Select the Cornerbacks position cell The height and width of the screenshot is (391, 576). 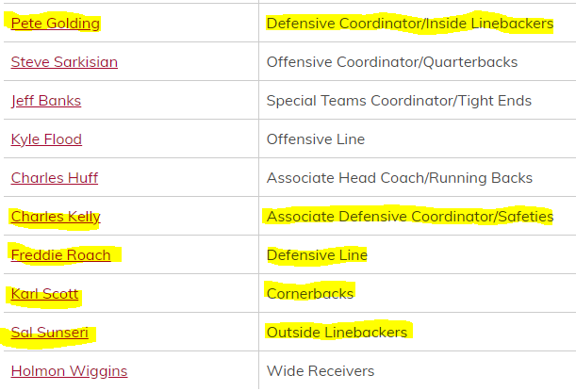coord(310,294)
